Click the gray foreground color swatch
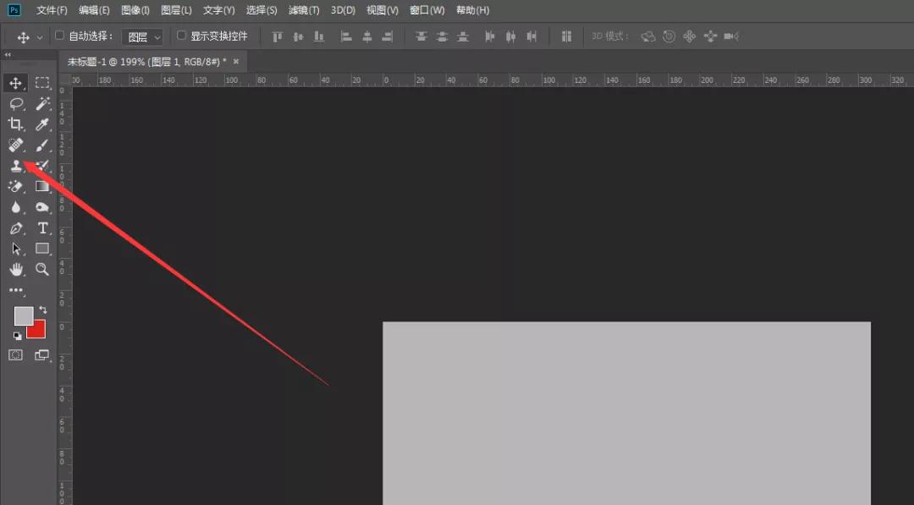 tap(24, 316)
